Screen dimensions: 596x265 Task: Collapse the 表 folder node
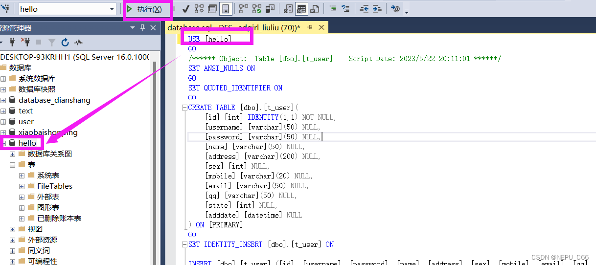pyautogui.click(x=12, y=165)
